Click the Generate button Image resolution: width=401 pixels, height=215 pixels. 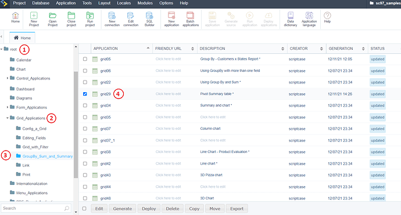123,209
